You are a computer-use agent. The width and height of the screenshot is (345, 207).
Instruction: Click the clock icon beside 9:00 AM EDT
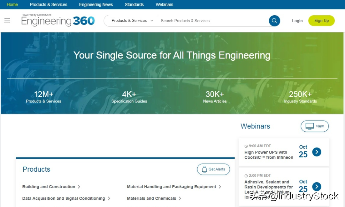click(246, 146)
